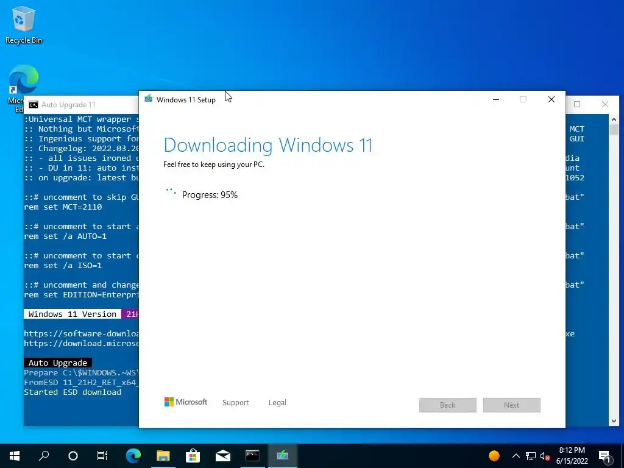624x468 pixels.
Task: Click highlighted "Auto Upgrade" line in console
Action: click(58, 363)
